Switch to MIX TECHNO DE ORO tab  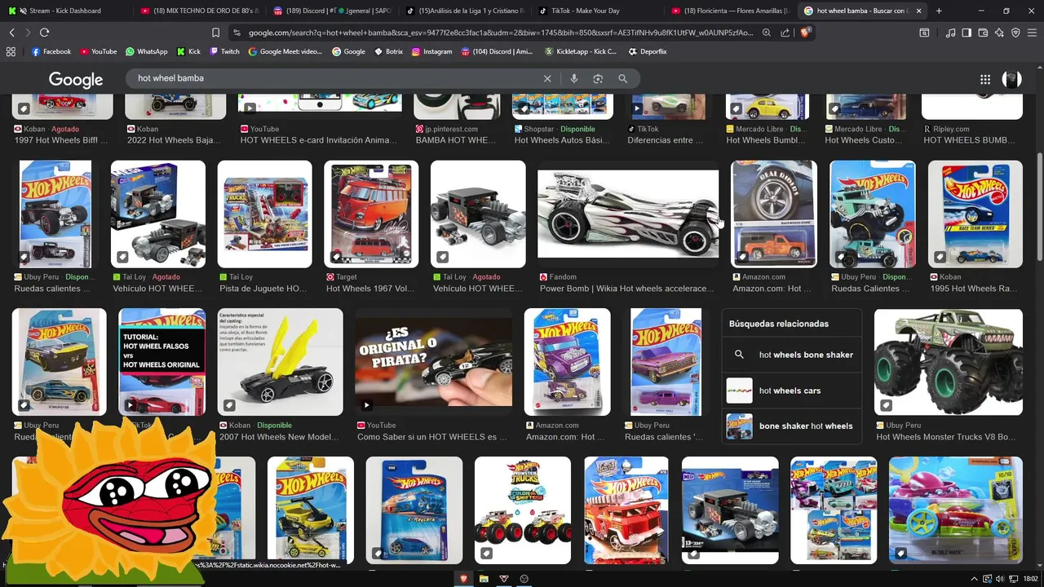[200, 11]
